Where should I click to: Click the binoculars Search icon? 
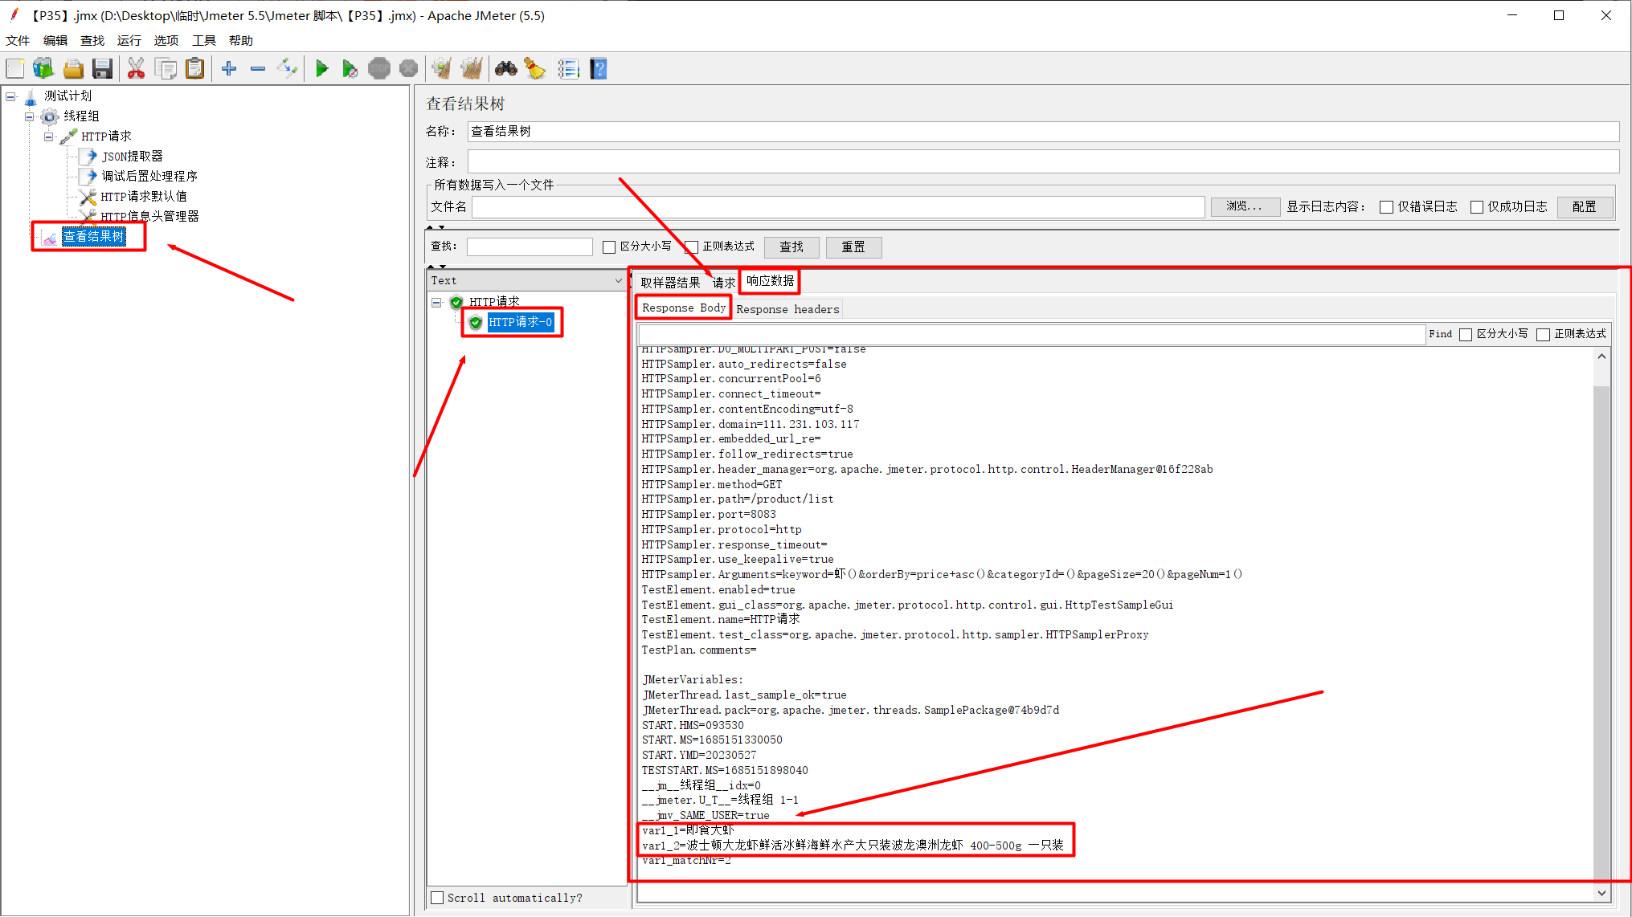click(505, 69)
